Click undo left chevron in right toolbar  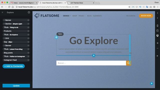[157, 13]
